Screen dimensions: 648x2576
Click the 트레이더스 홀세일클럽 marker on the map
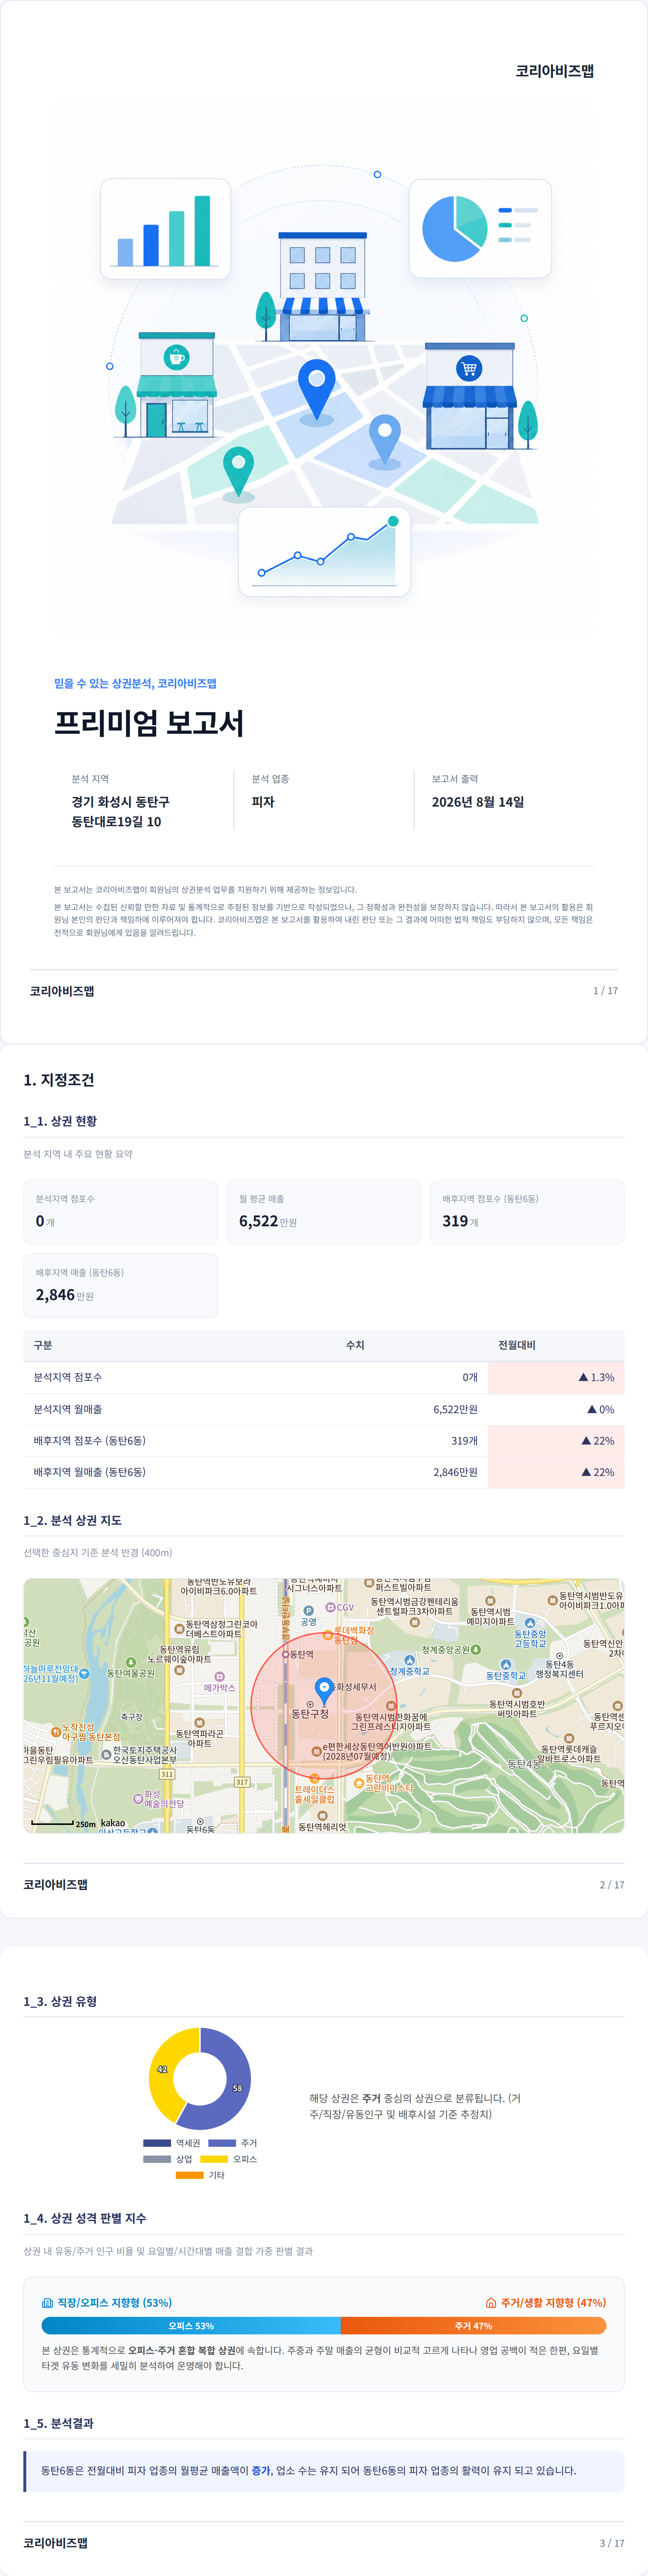[x=314, y=1779]
